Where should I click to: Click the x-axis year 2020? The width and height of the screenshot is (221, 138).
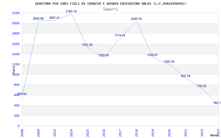click(169, 133)
